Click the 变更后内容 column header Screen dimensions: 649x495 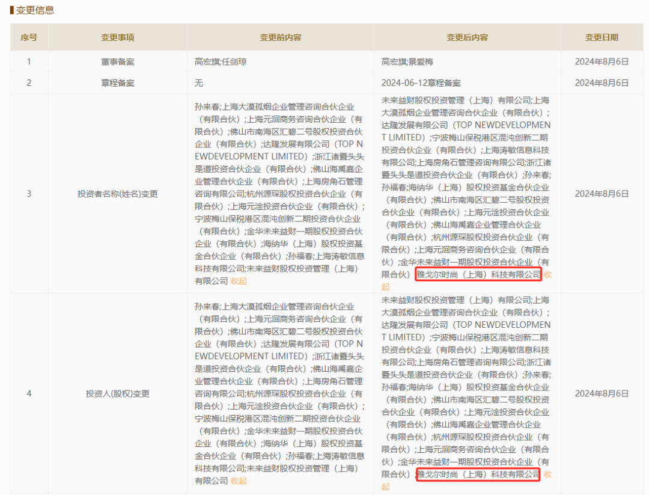pyautogui.click(x=467, y=37)
